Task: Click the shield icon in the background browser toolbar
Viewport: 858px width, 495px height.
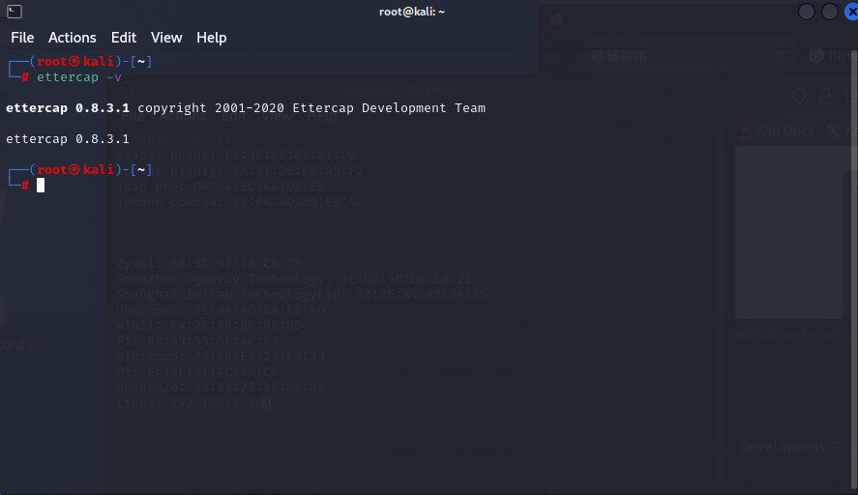Action: point(799,97)
